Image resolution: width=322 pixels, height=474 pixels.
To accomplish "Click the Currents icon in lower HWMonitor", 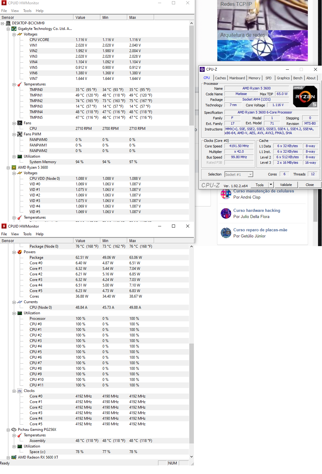I will (x=20, y=302).
